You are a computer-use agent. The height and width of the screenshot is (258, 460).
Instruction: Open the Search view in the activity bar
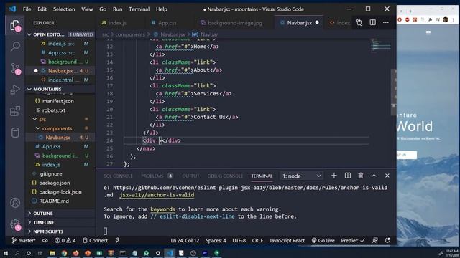tap(15, 46)
